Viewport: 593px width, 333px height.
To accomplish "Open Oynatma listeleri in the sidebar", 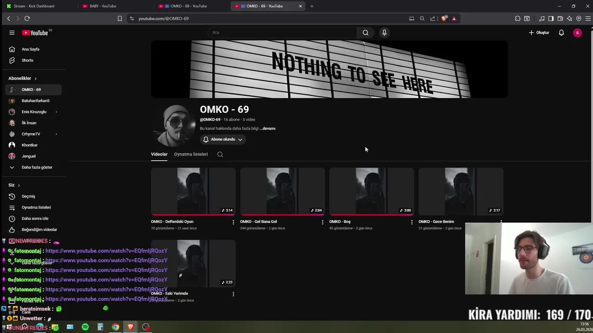I will coord(33,207).
